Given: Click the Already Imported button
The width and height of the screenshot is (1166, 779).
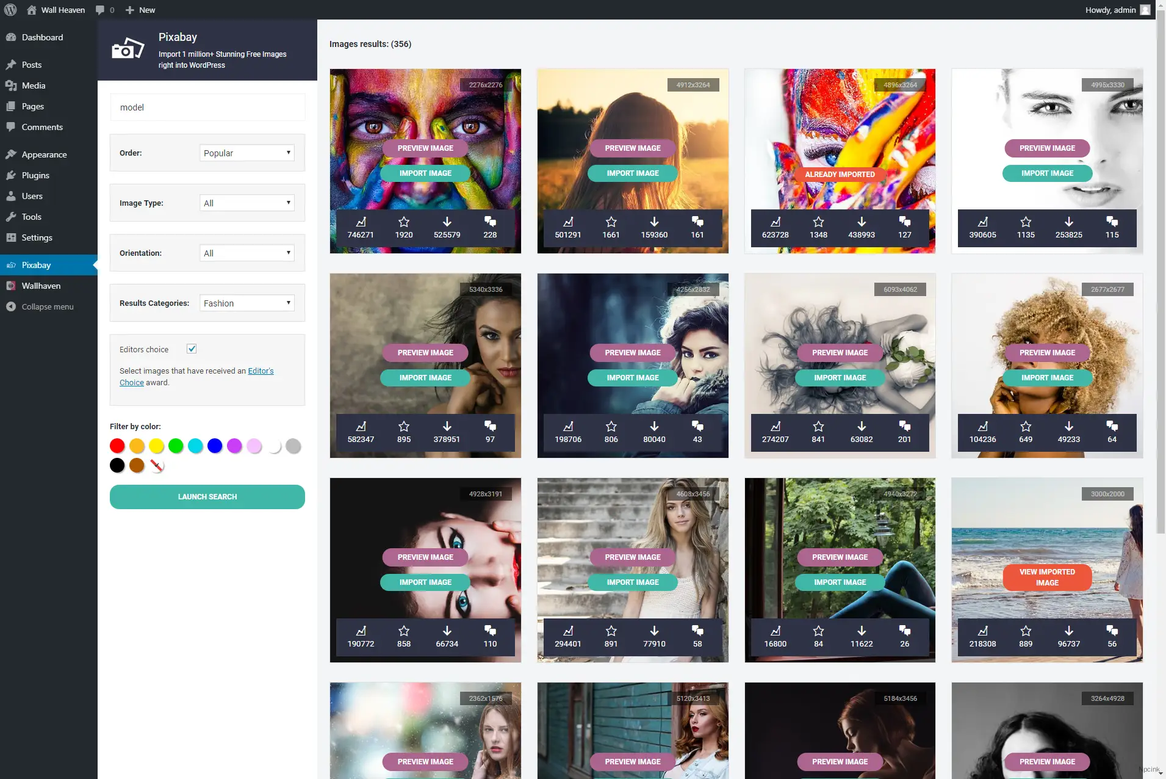Looking at the screenshot, I should click(840, 174).
